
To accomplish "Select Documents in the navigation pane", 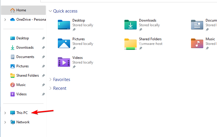I will click(x=25, y=57).
